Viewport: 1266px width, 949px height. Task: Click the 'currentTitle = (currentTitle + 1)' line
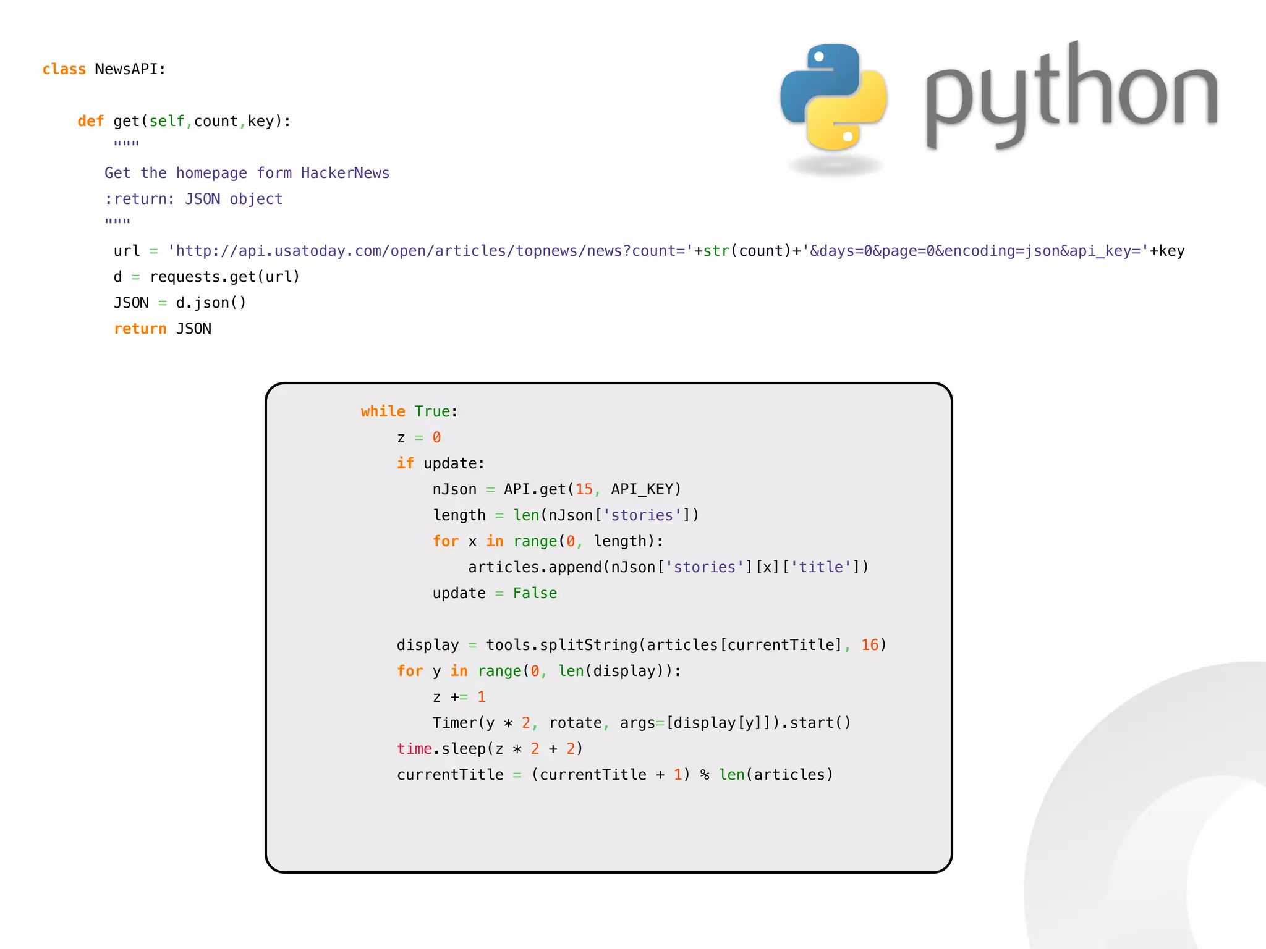coord(615,775)
